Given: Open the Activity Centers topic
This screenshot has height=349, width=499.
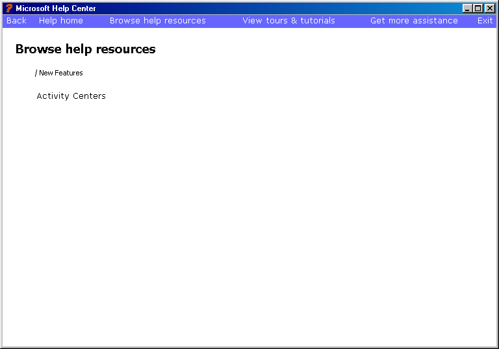Looking at the screenshot, I should coord(71,96).
